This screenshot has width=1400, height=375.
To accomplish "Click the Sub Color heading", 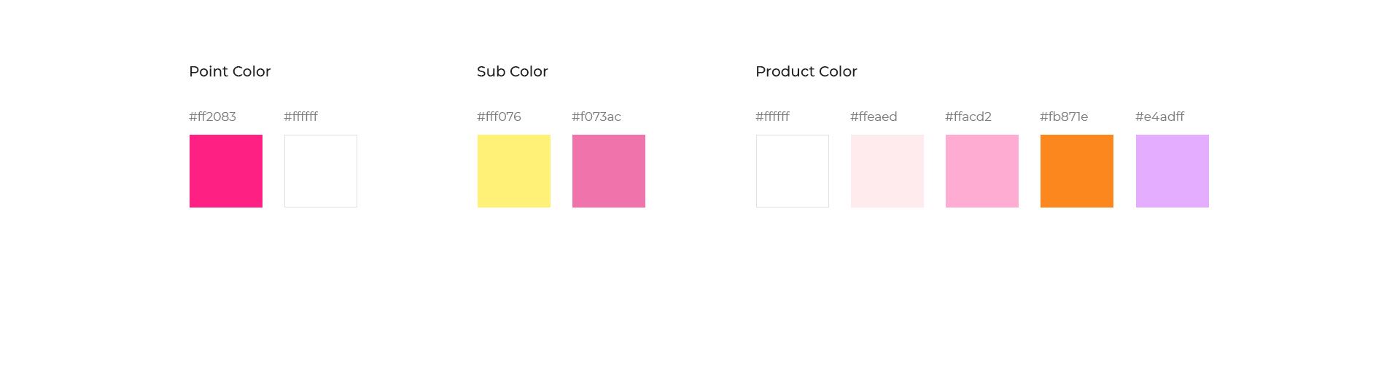I will [x=513, y=71].
